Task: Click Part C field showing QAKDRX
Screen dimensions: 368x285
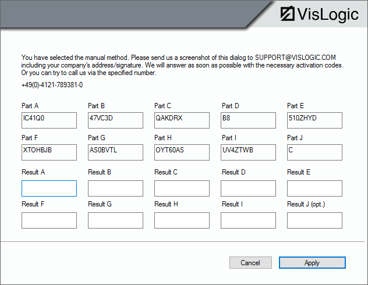Action: (182, 120)
